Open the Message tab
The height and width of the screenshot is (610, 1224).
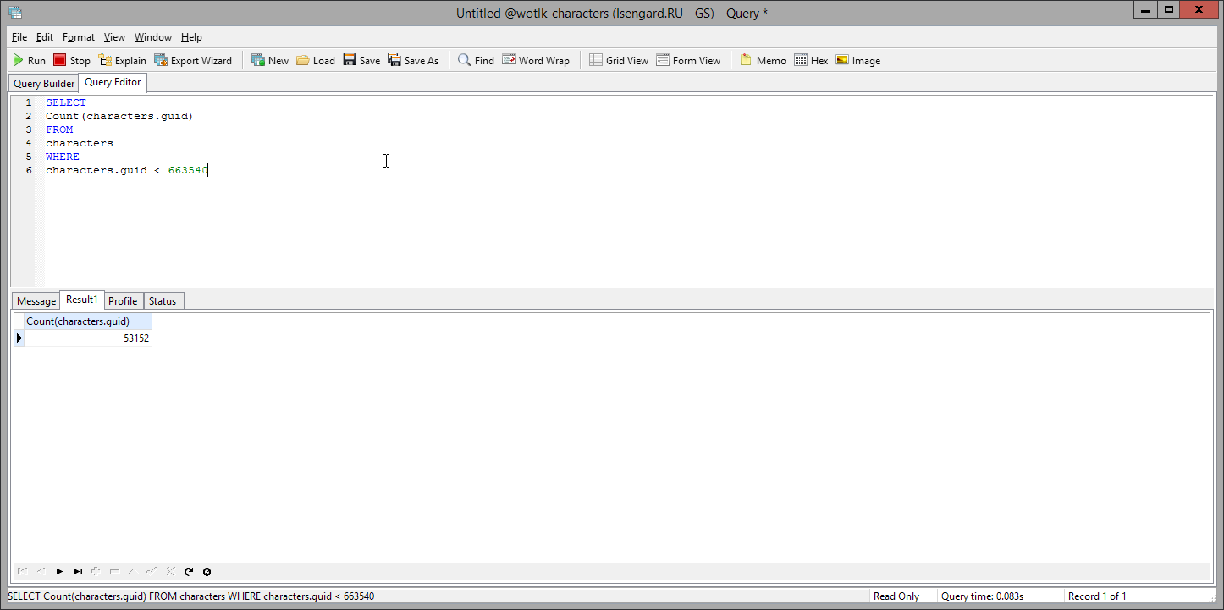(x=36, y=301)
